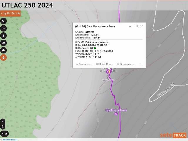This screenshot has height=141, width=188.
Task: Click Km percorsi value 123.14
Action: [x=95, y=35]
